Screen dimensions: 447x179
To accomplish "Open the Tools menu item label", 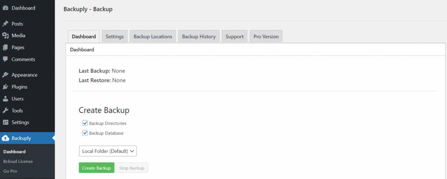I will pos(17,111).
